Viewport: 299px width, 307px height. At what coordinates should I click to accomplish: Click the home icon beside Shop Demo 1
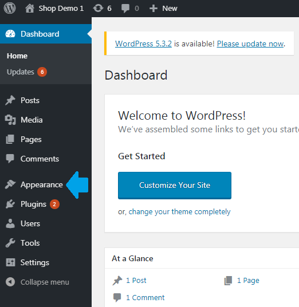30,9
